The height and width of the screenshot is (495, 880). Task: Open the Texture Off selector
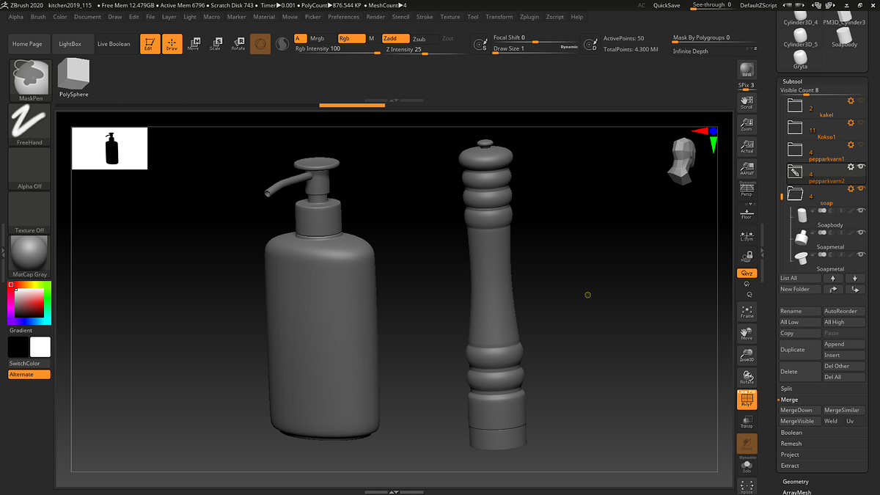[30, 213]
